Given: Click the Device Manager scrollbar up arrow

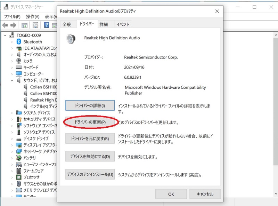Looking at the screenshot, I should click(x=276, y=35).
